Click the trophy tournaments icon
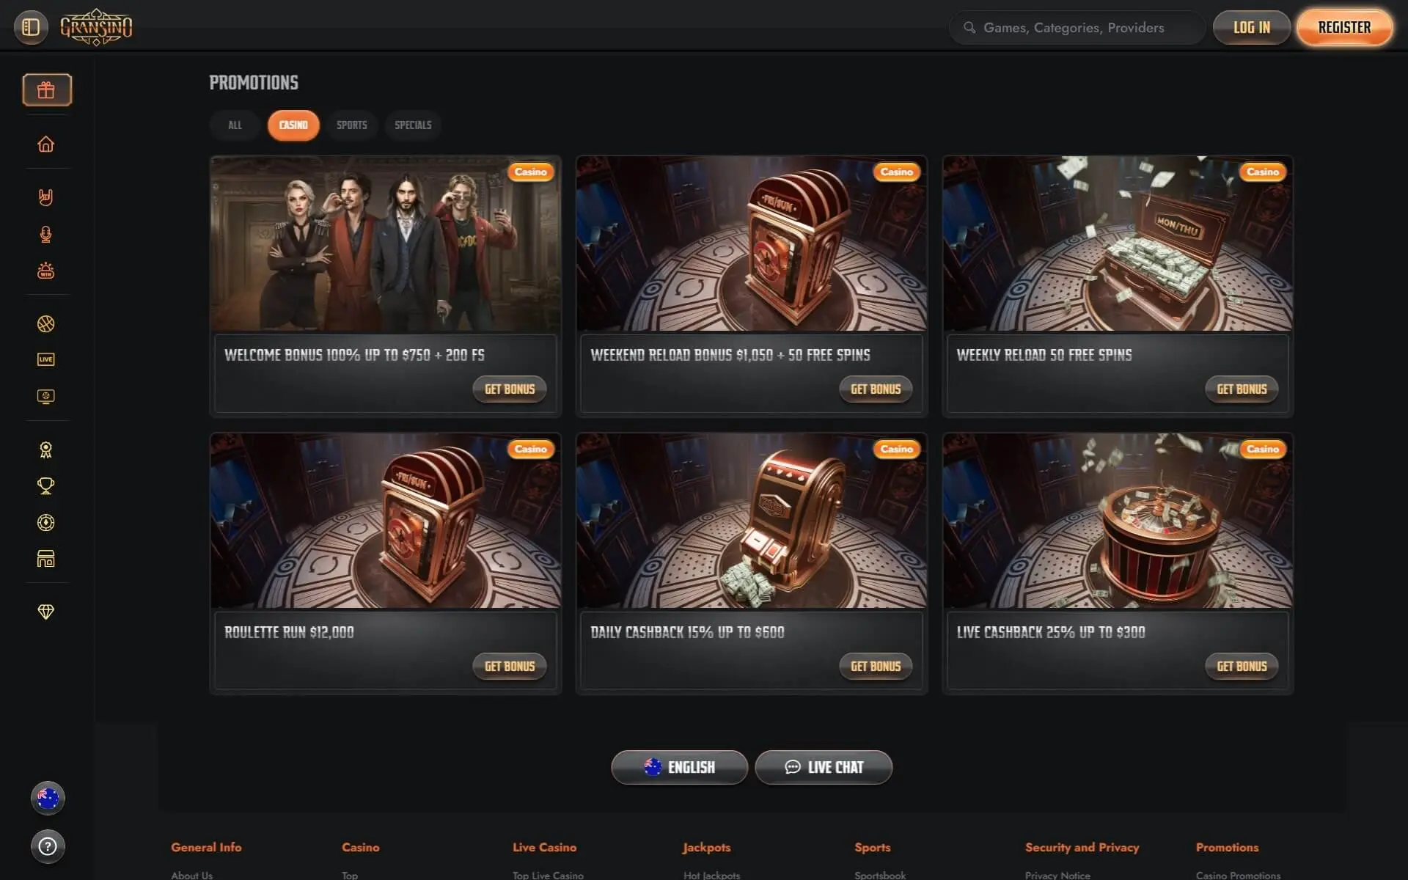The height and width of the screenshot is (880, 1408). pos(46,485)
